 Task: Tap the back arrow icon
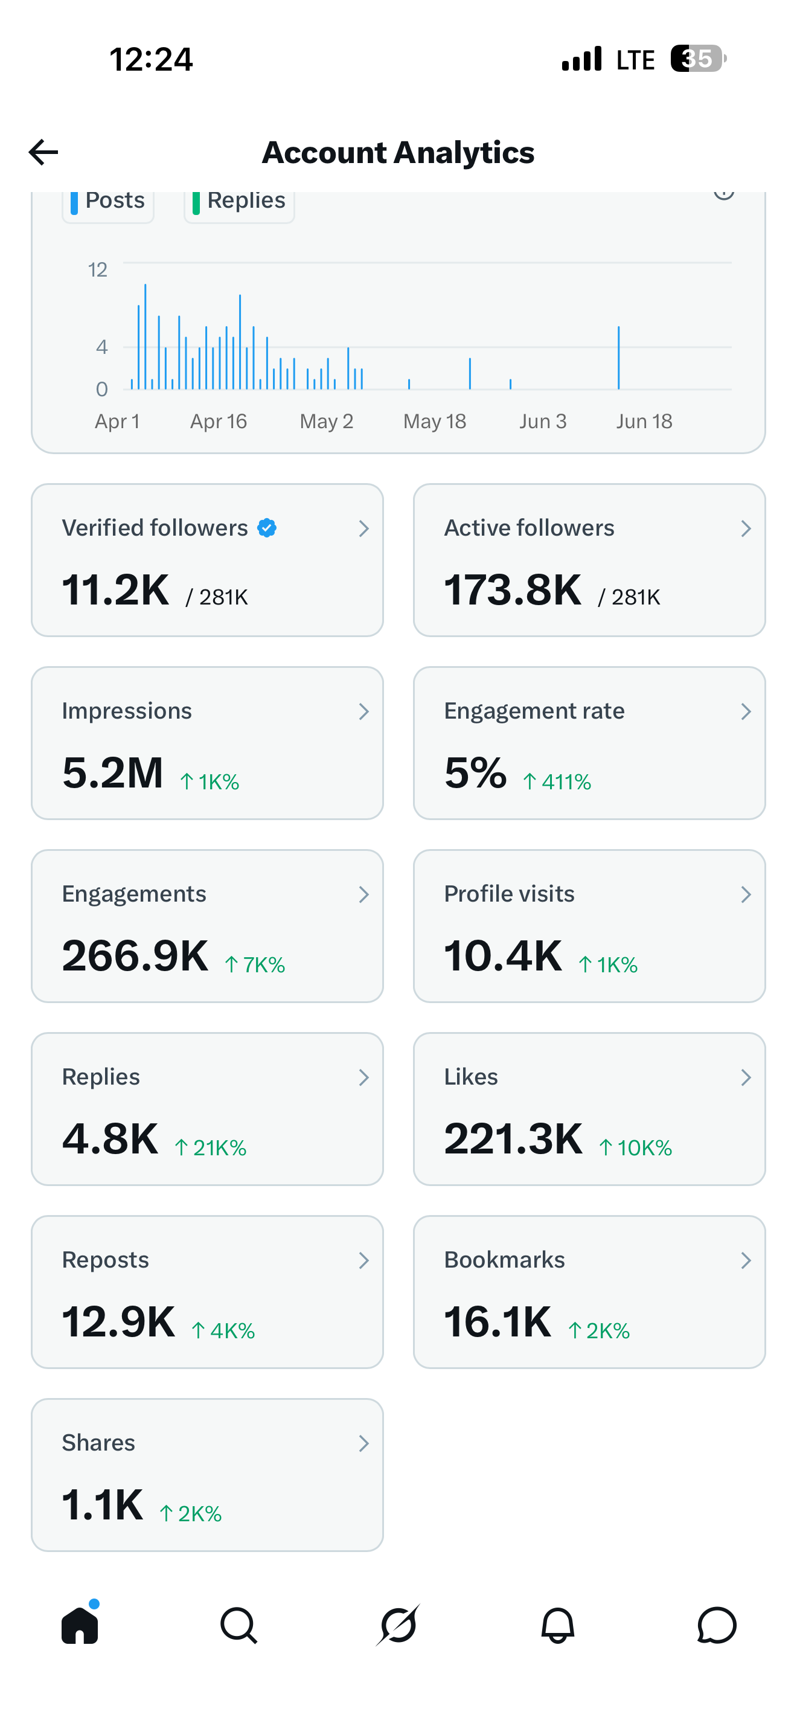[x=43, y=152]
